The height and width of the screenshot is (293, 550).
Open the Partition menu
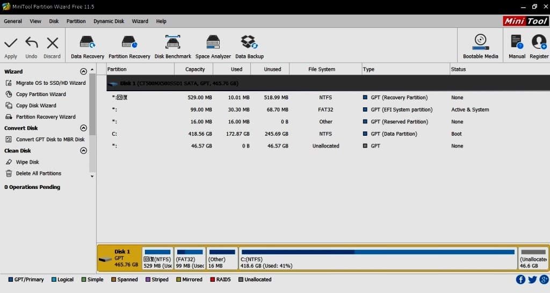click(76, 21)
